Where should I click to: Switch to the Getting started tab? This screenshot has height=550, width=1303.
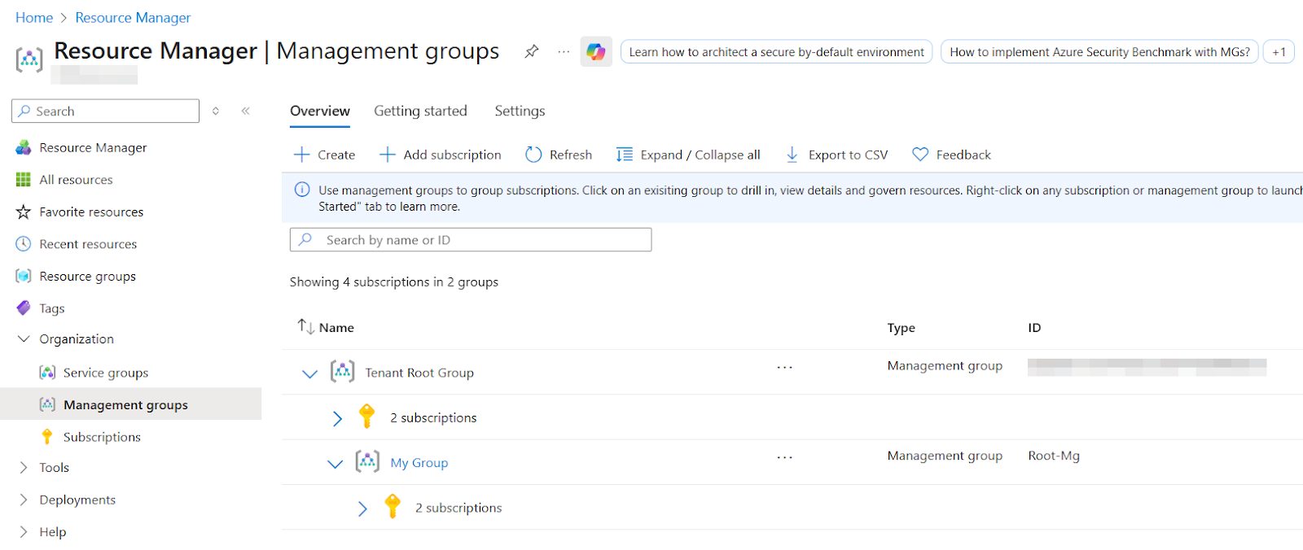click(420, 111)
